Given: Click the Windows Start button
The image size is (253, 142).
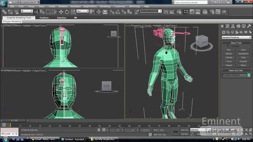Looking at the screenshot, I should pyautogui.click(x=5, y=139).
